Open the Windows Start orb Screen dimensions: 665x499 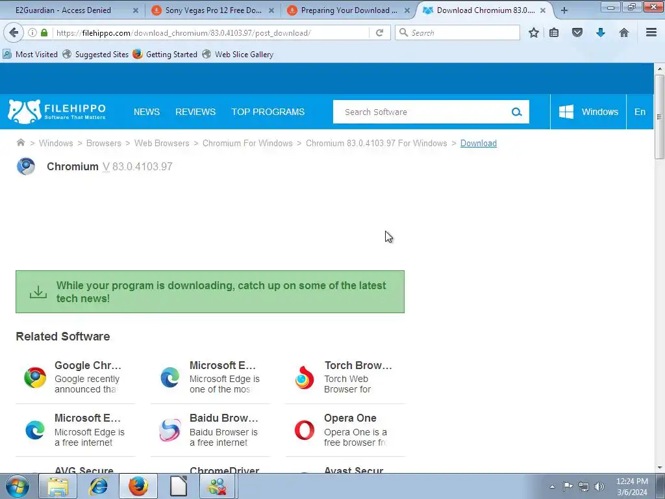(x=18, y=486)
